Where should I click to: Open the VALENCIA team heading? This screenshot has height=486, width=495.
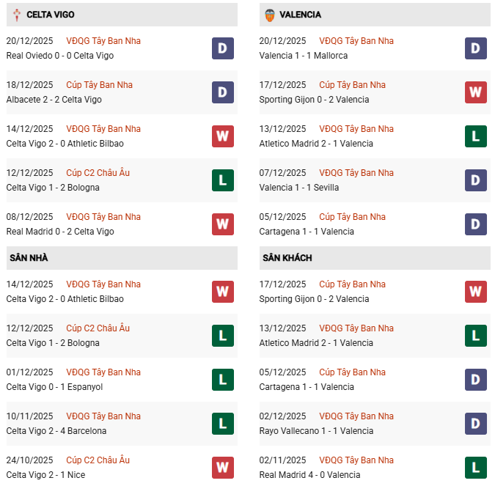[300, 15]
